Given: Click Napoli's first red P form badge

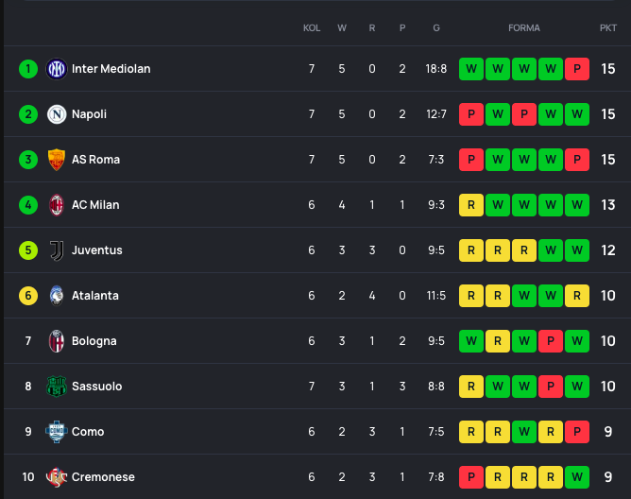Looking at the screenshot, I should pyautogui.click(x=470, y=114).
